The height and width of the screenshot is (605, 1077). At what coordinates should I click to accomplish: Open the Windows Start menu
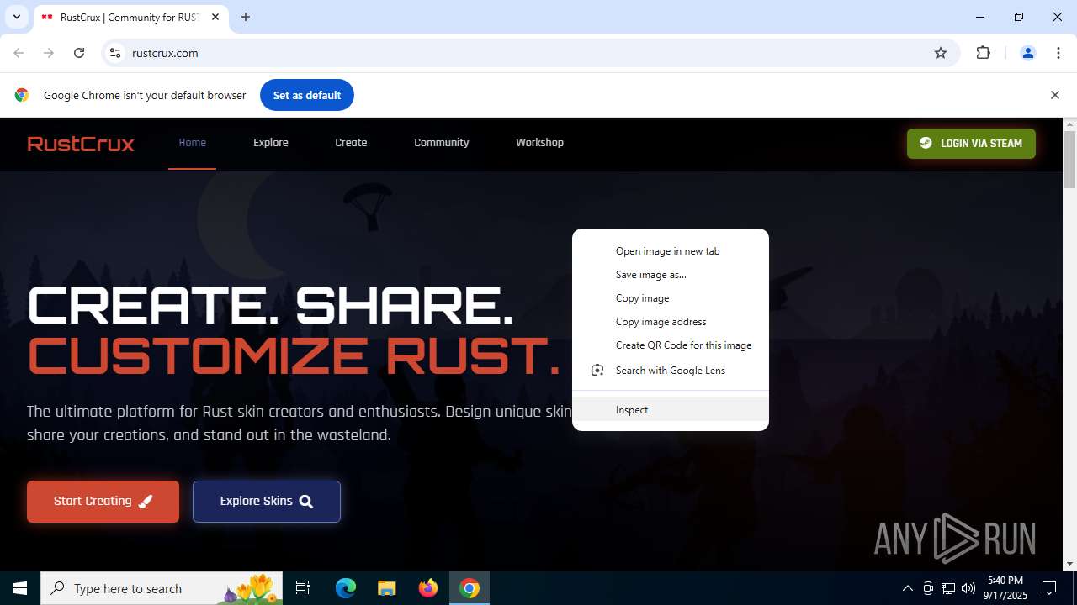[x=20, y=588]
